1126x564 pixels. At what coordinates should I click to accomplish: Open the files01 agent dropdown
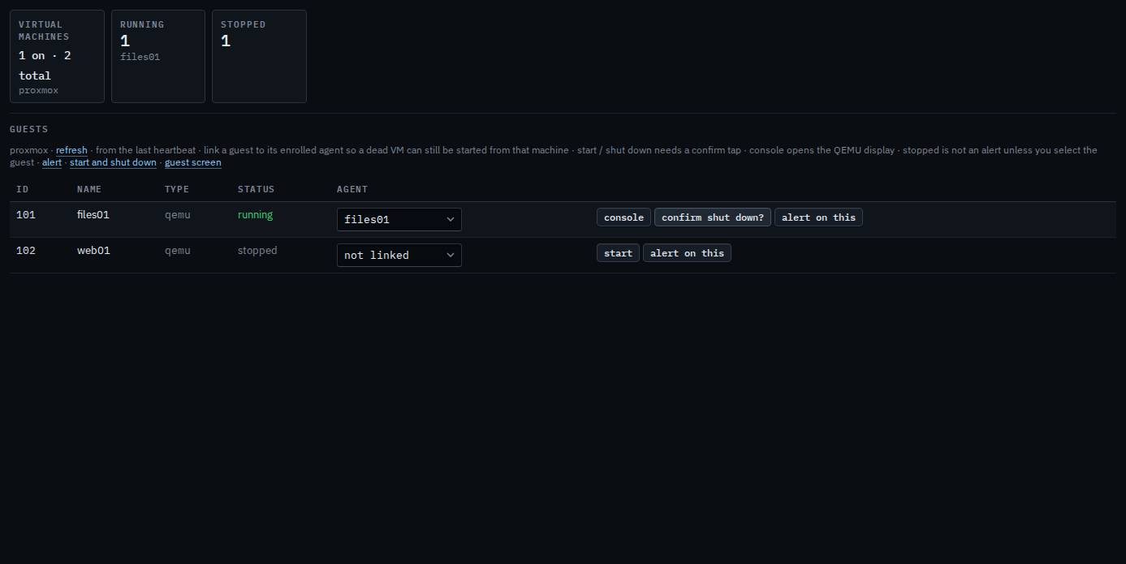point(399,219)
